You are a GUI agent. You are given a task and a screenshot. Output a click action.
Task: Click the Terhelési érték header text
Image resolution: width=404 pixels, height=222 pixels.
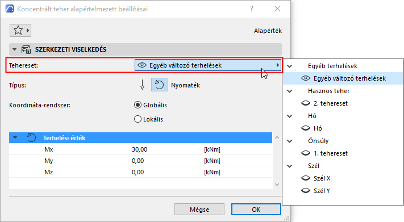tap(64, 138)
